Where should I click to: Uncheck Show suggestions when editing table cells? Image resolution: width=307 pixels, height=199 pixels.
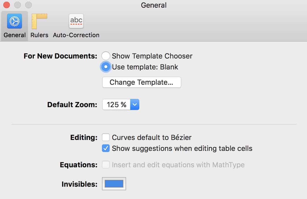[x=106, y=148]
